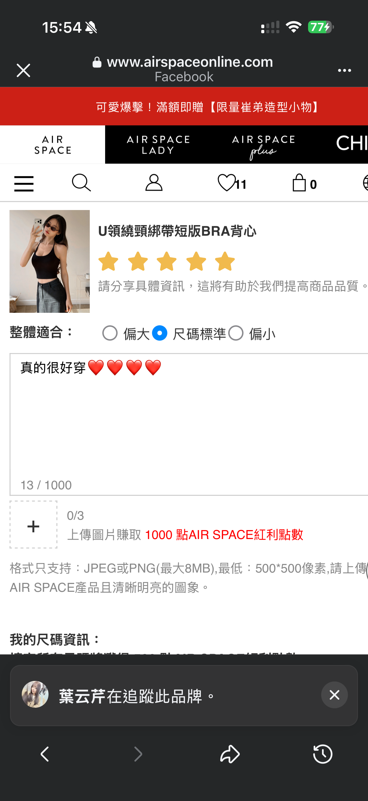Click the review text area 真的很好穿

[x=189, y=424]
